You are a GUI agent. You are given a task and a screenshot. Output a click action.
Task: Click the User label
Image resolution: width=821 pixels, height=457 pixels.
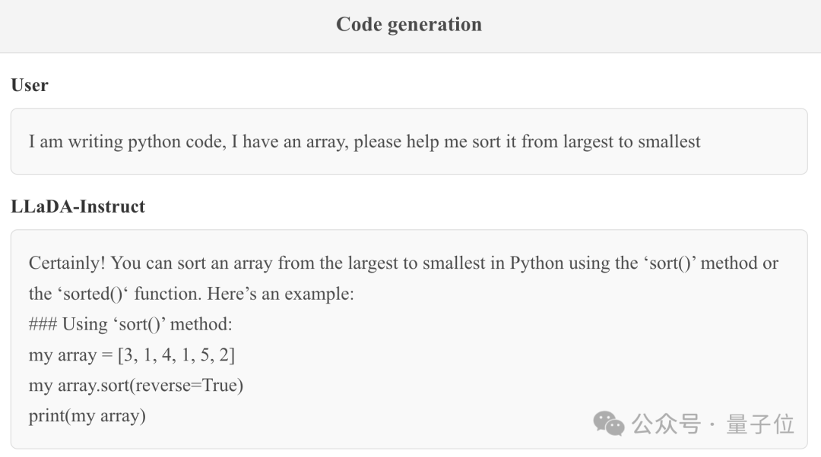point(30,85)
